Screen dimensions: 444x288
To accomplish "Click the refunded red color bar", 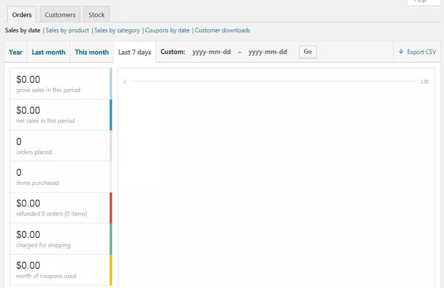I will click(x=111, y=208).
